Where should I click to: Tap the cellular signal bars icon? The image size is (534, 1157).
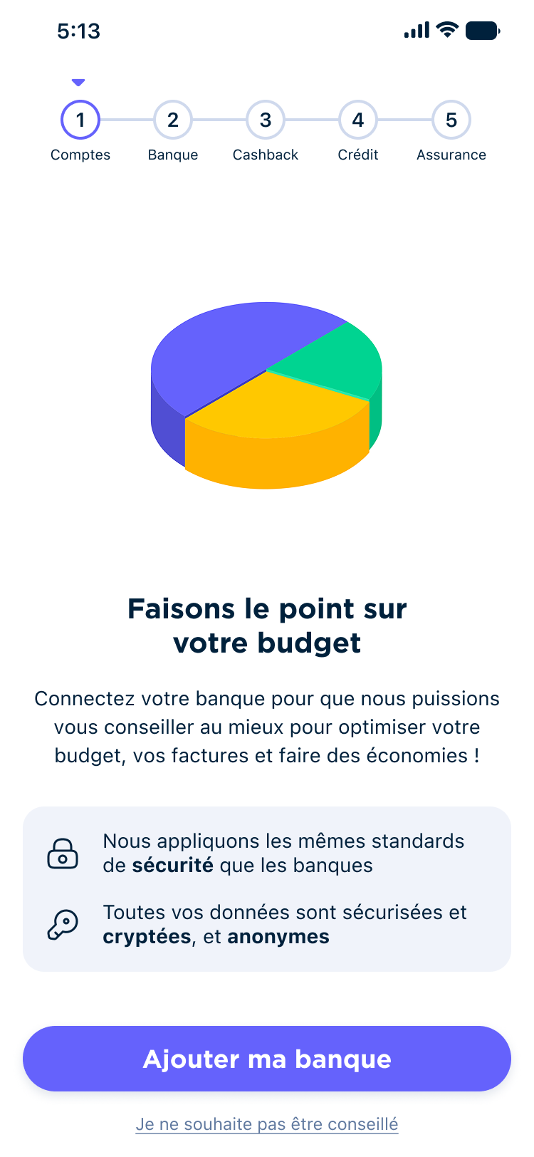point(417,30)
